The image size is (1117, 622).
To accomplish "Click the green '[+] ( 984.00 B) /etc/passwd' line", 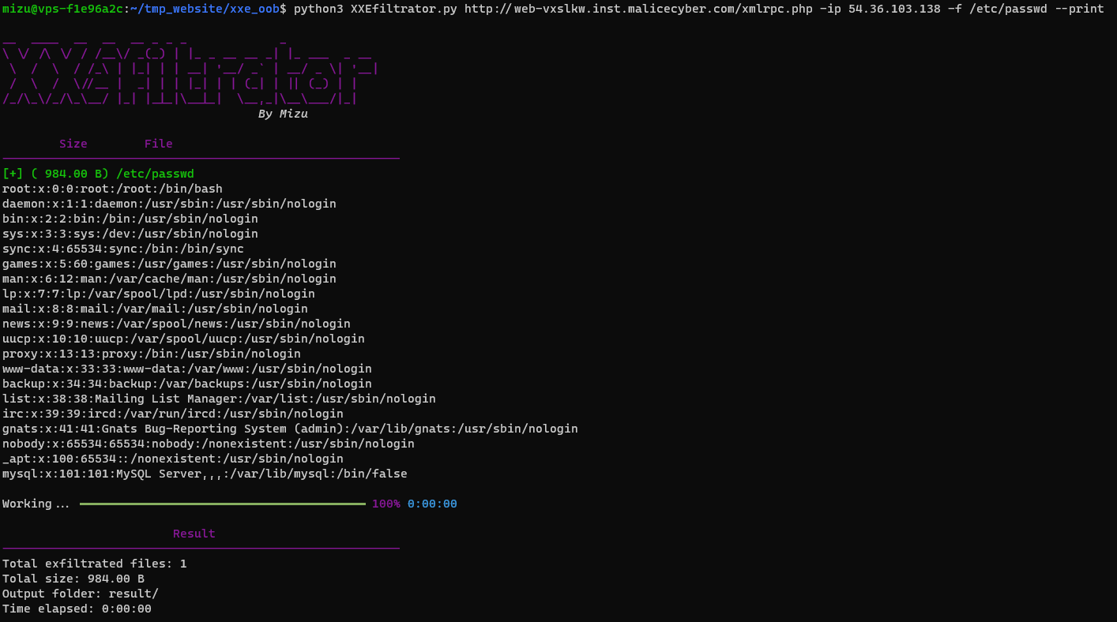I will [98, 174].
